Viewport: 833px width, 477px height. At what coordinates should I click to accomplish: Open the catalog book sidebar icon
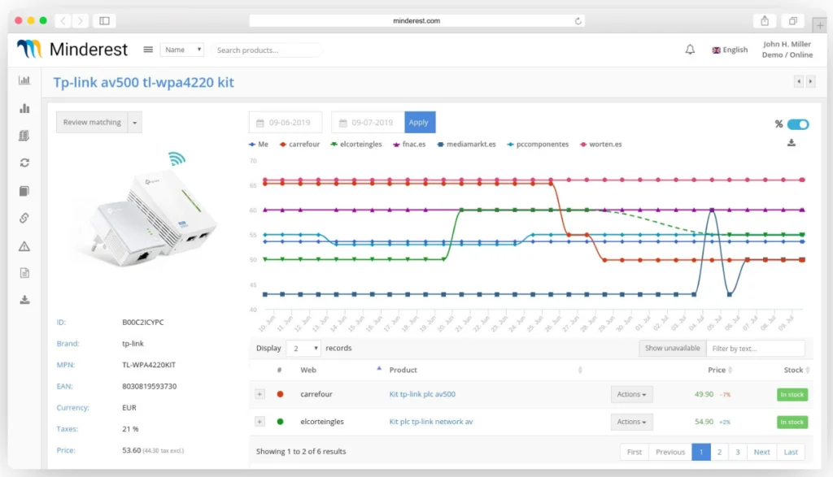[24, 136]
